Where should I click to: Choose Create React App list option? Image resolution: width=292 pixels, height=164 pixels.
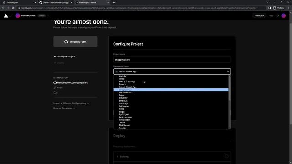coord(171,87)
